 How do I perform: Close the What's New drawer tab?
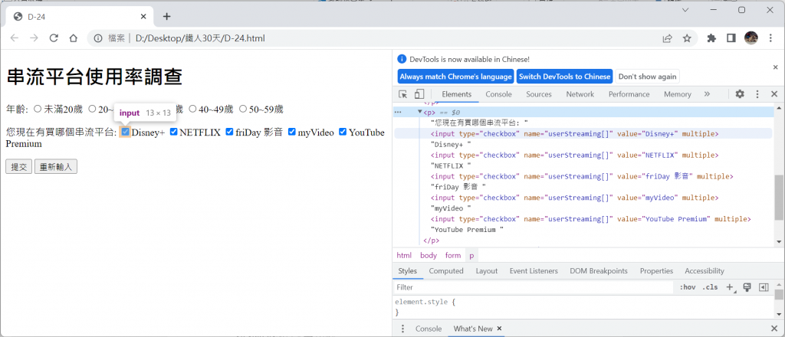click(499, 329)
